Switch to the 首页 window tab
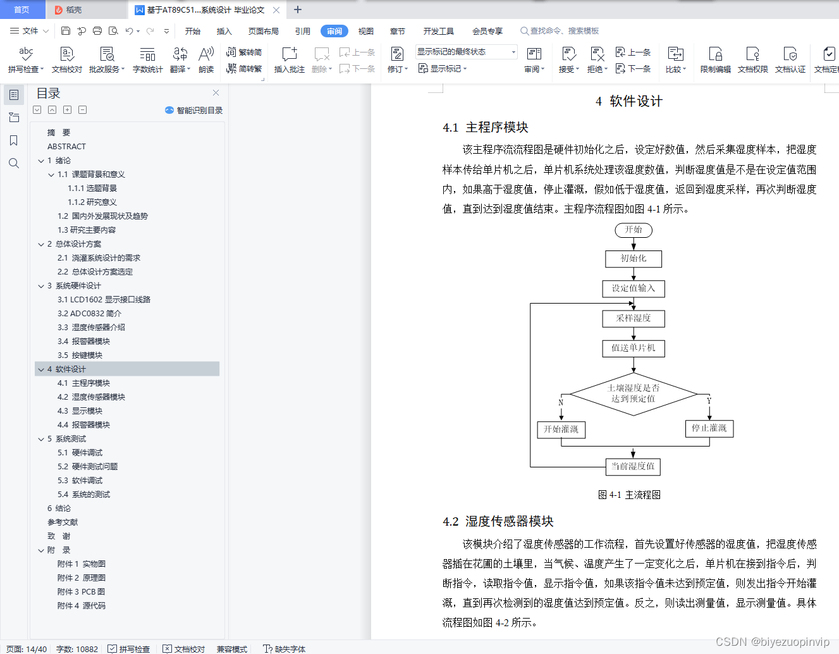The image size is (839, 654). tap(22, 9)
